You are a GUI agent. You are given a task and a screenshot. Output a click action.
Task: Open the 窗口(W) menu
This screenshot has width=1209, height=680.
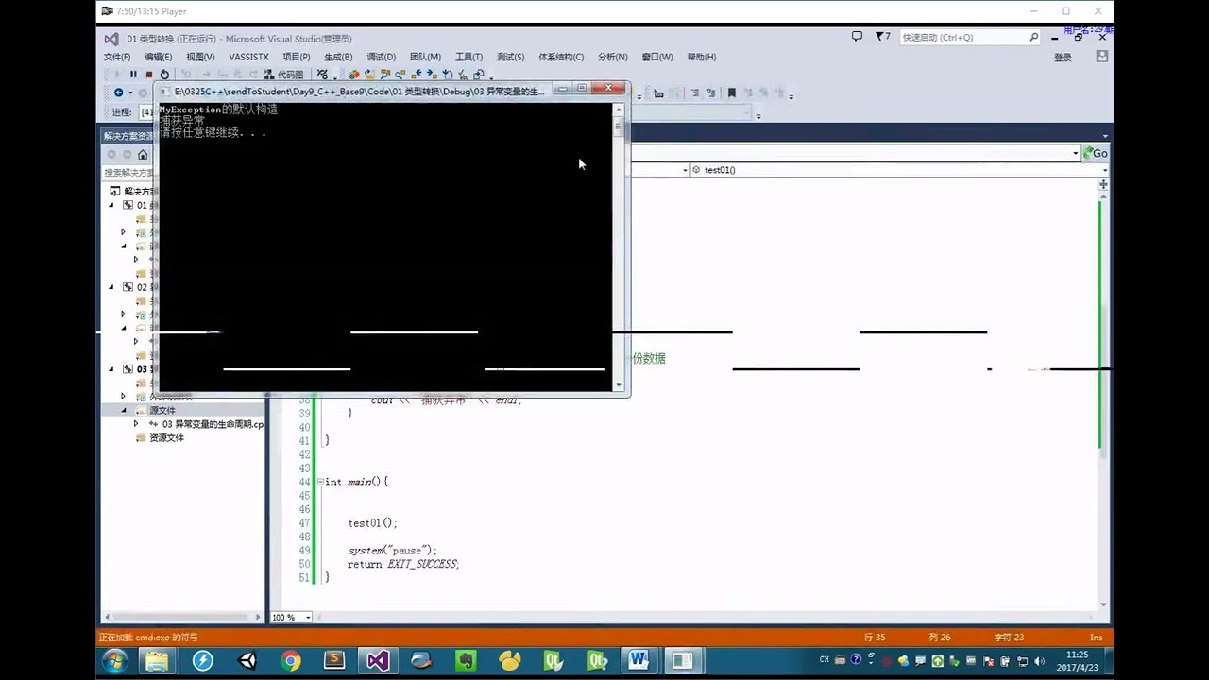click(x=656, y=58)
